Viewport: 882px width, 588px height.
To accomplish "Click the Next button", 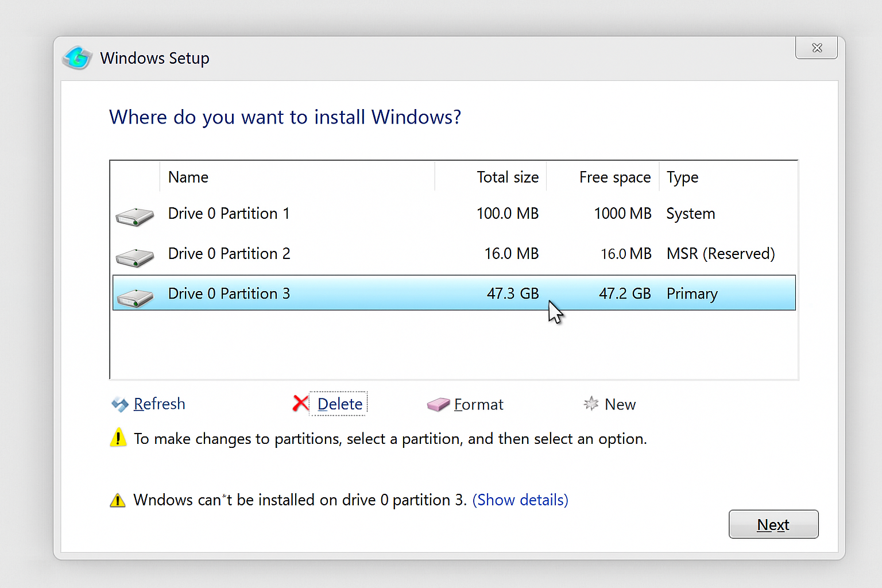I will pyautogui.click(x=773, y=524).
